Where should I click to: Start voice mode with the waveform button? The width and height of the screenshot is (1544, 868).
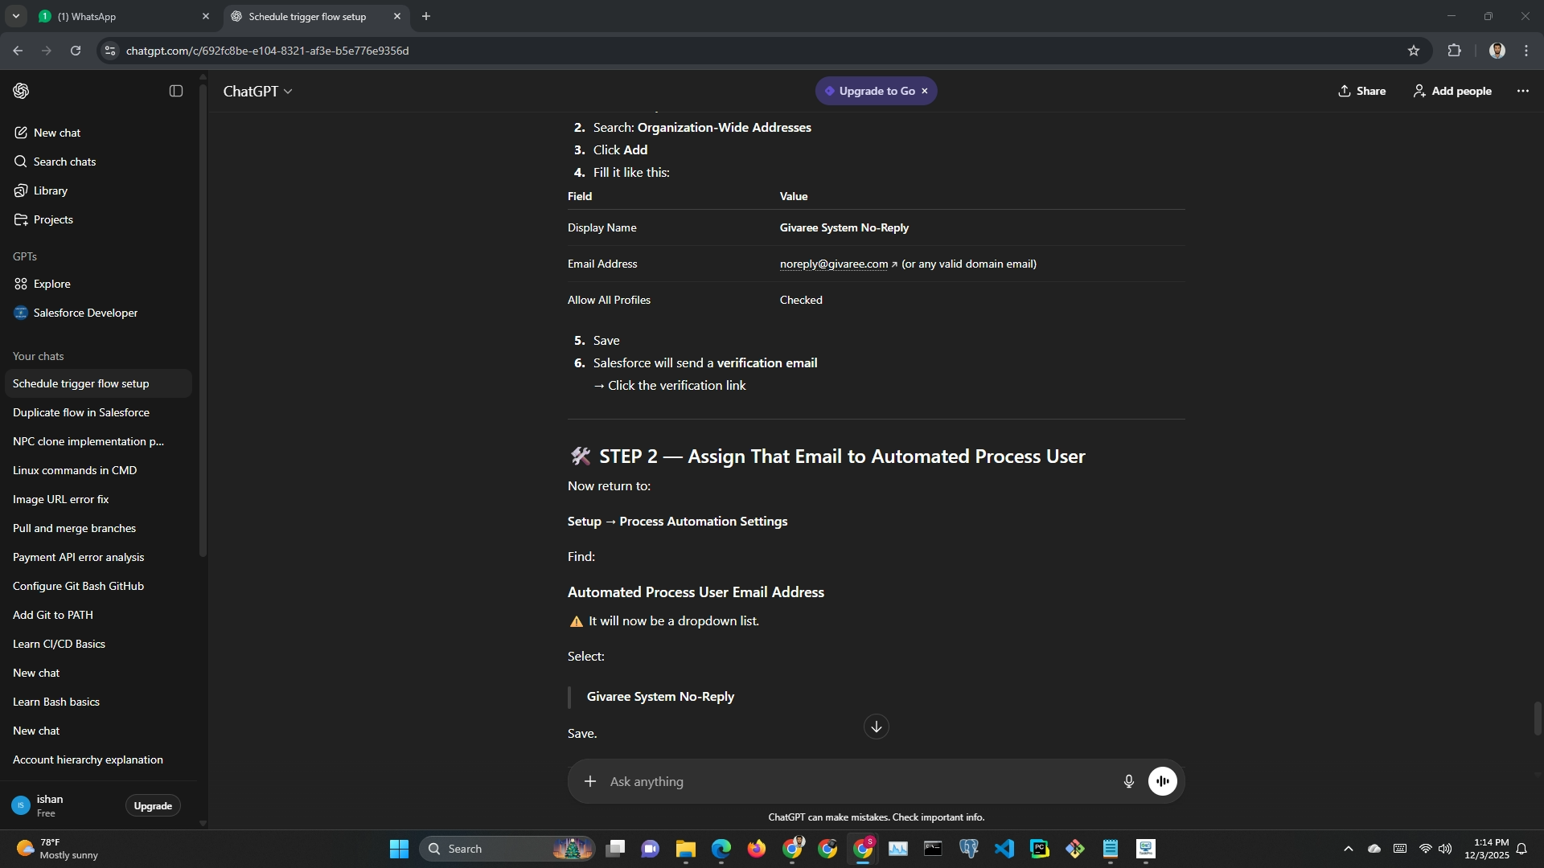click(1162, 781)
